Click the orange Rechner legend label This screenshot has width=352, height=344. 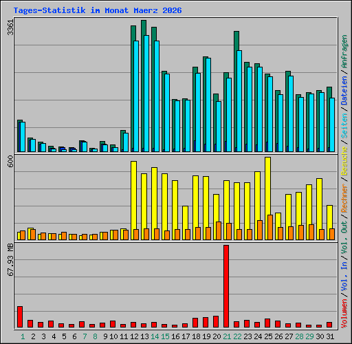(344, 199)
